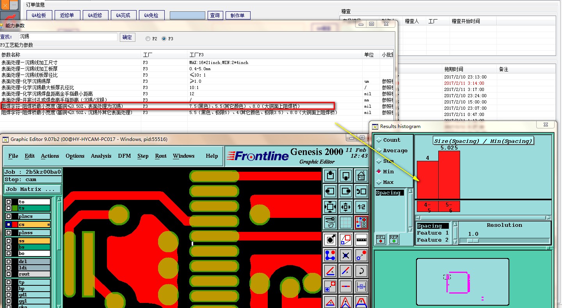Click the delete X feature icon
Screen dimensions: 562x308
coord(346,255)
